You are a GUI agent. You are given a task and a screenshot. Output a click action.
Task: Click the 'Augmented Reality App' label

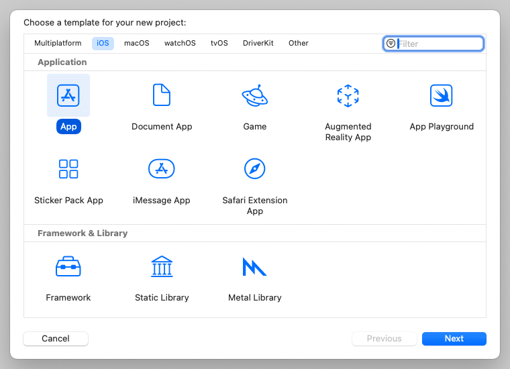[348, 131]
